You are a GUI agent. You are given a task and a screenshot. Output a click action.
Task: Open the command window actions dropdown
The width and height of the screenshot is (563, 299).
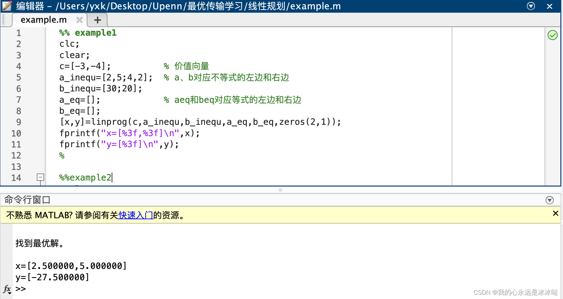click(x=549, y=200)
